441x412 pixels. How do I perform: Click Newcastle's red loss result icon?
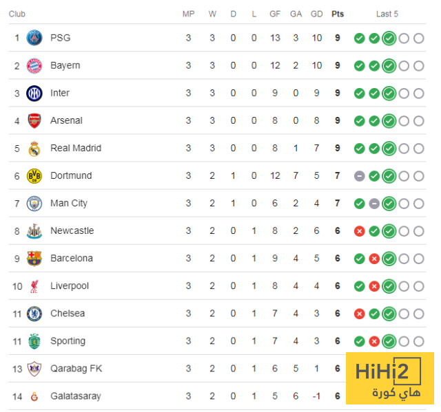(359, 230)
